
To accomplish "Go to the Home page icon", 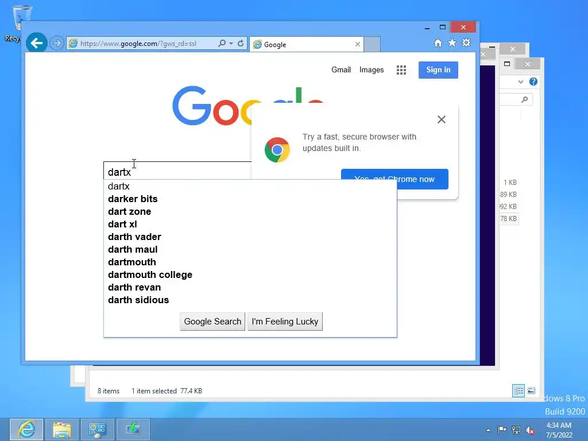I will pyautogui.click(x=438, y=42).
